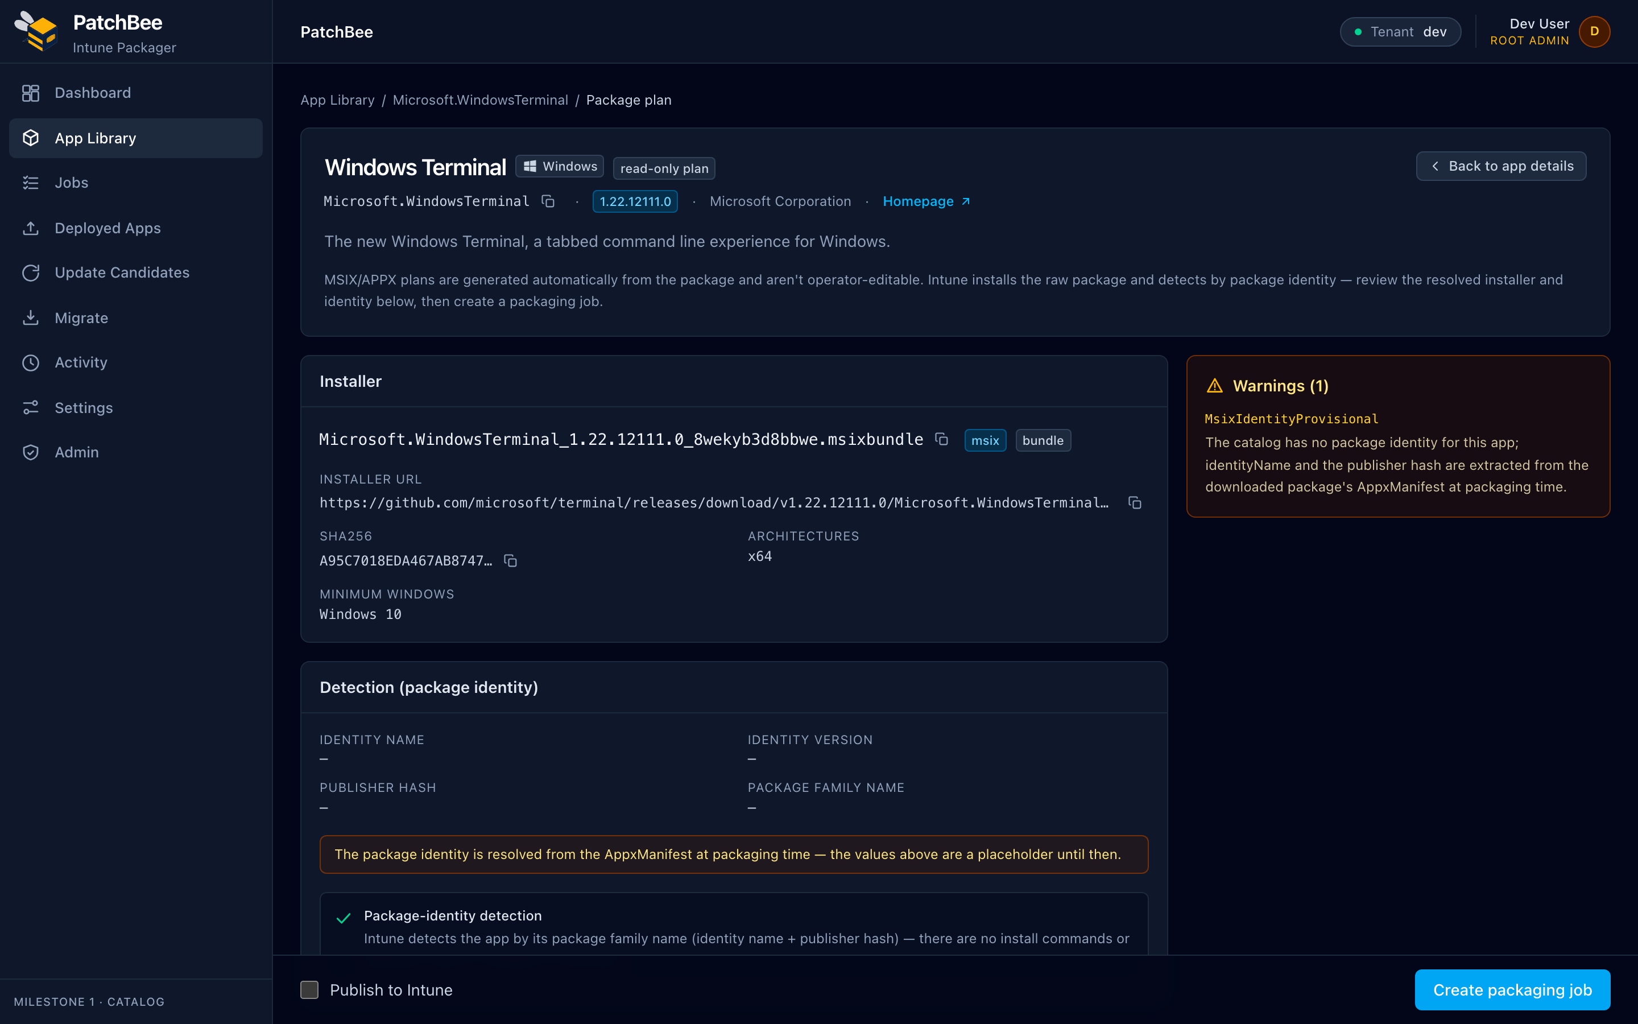Select App Library in sidebar
Screen dimensions: 1638x1024
coord(135,138)
